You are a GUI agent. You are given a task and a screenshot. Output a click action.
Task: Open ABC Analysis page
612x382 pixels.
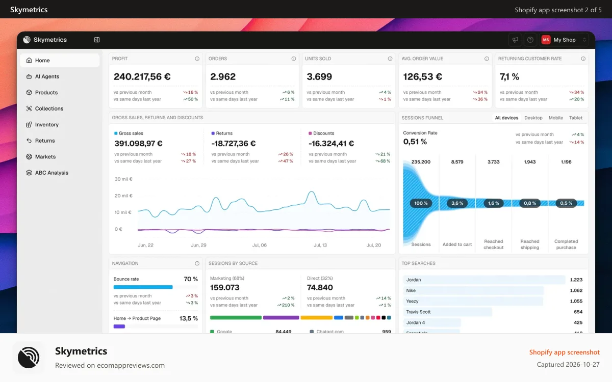point(60,173)
